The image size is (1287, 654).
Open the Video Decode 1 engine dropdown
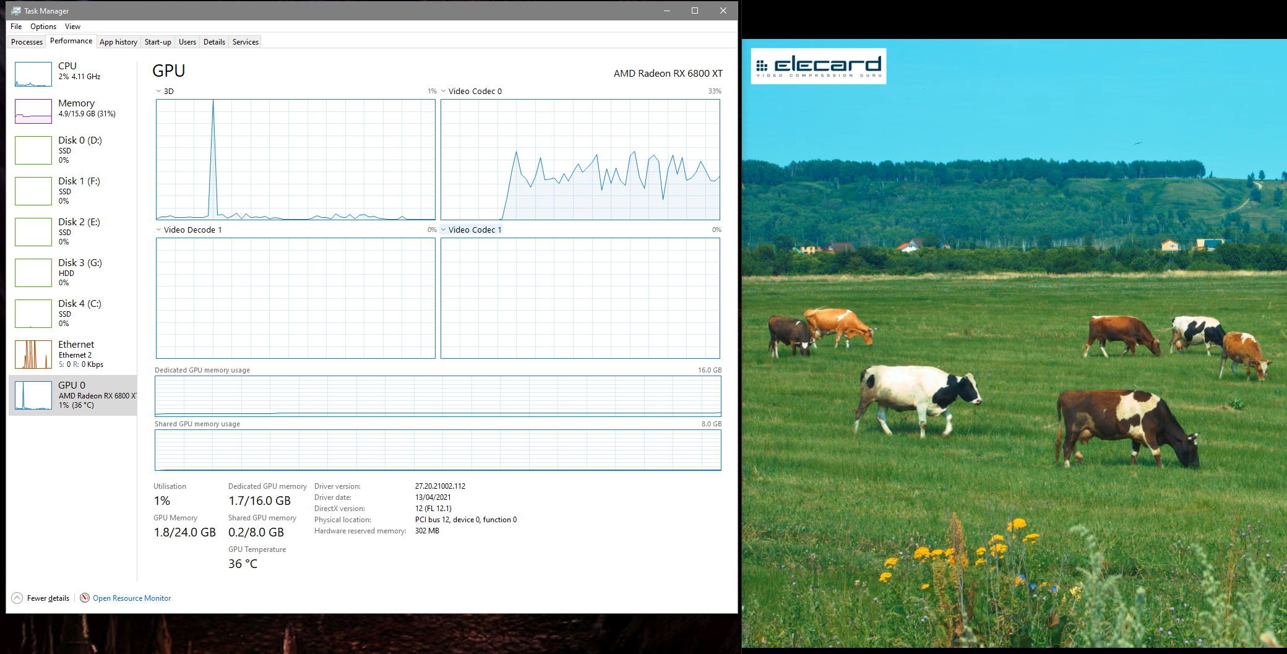(x=158, y=230)
